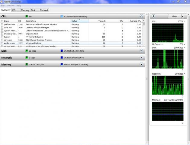
Task: Click the green Network Kbps indicator square
Action: tap(27, 58)
